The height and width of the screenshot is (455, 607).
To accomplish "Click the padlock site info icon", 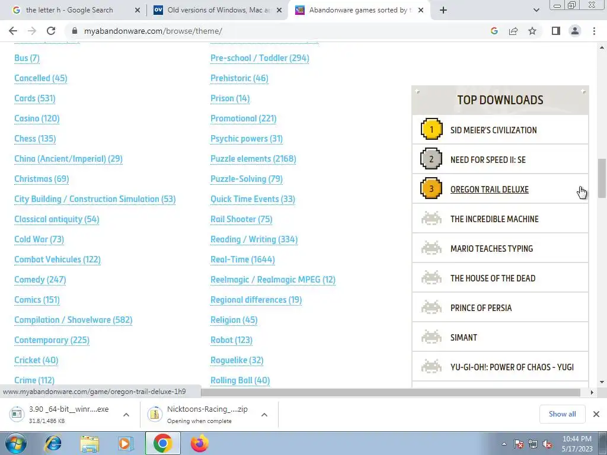I will click(x=75, y=31).
